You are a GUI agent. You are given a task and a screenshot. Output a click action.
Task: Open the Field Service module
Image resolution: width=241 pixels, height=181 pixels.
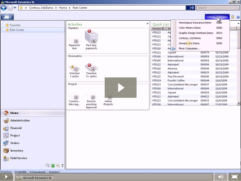[33, 158]
